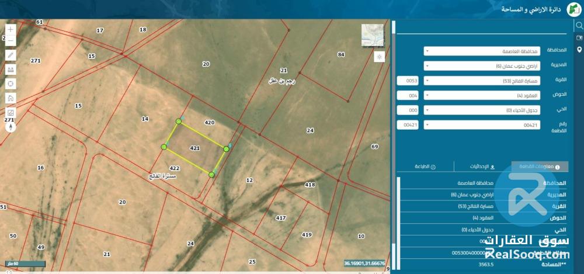This screenshot has width=584, height=274.
Task: Click parcel label 16 on map
Action: [x=41, y=168]
